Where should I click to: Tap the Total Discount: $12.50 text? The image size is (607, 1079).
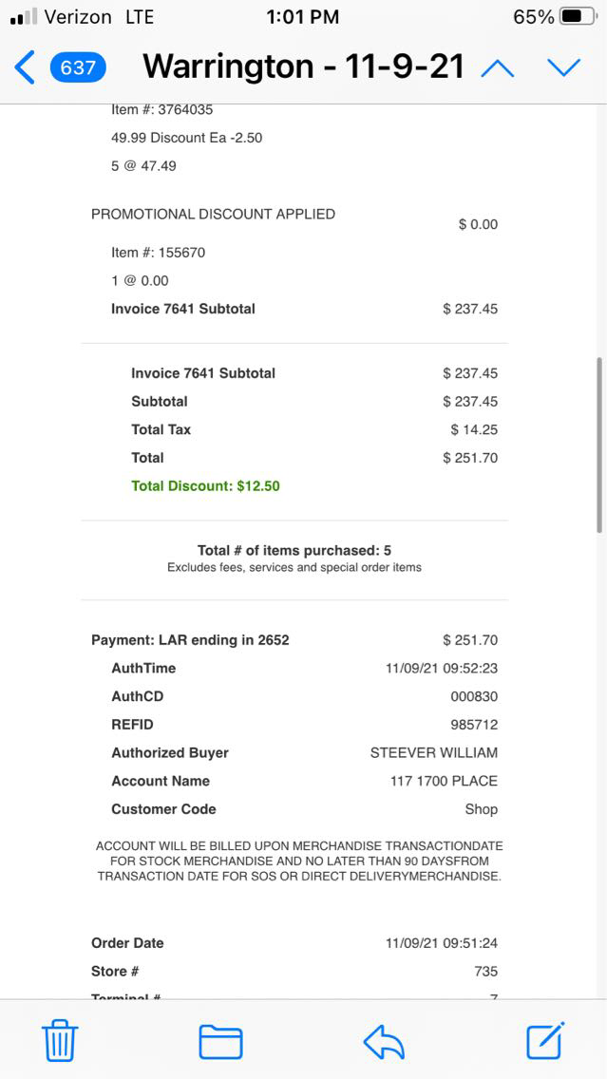[205, 486]
